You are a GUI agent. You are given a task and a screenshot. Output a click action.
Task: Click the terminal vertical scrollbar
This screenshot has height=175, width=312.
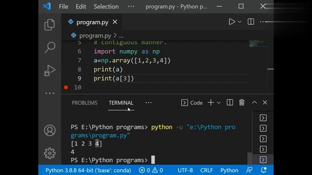click(250, 158)
